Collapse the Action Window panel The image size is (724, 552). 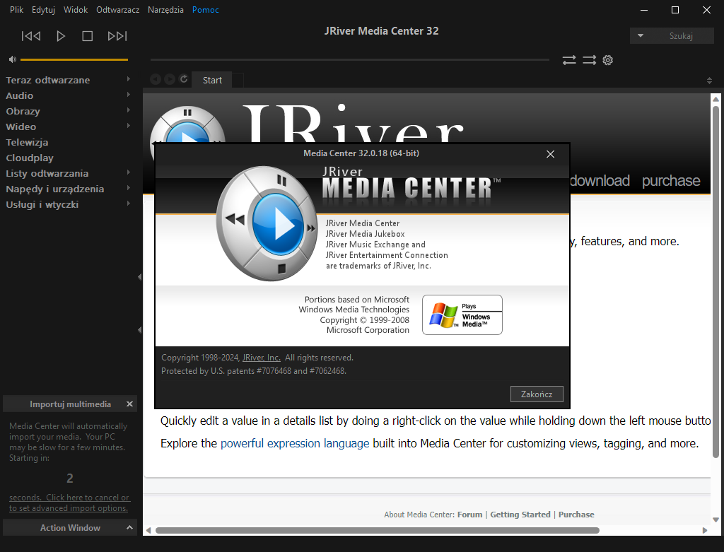130,527
